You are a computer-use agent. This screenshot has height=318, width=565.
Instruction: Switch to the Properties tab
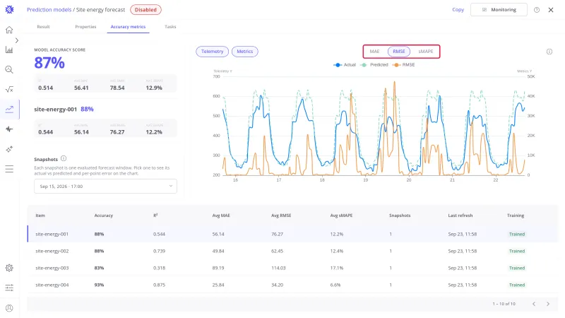pyautogui.click(x=85, y=27)
